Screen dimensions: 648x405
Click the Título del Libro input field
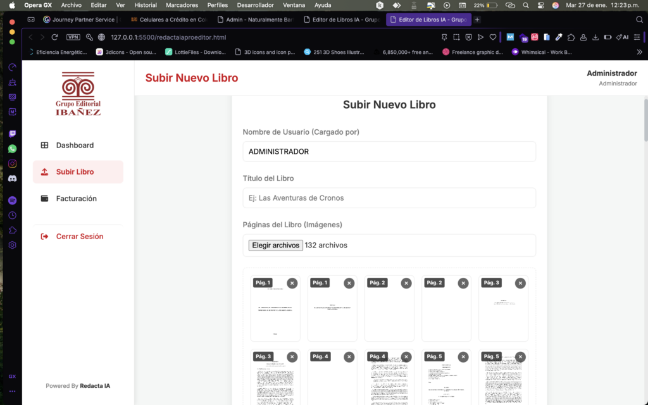coord(389,198)
